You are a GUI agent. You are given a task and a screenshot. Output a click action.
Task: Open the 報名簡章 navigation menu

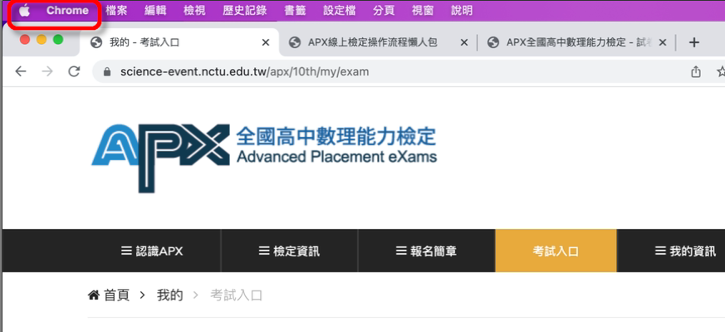(x=426, y=251)
